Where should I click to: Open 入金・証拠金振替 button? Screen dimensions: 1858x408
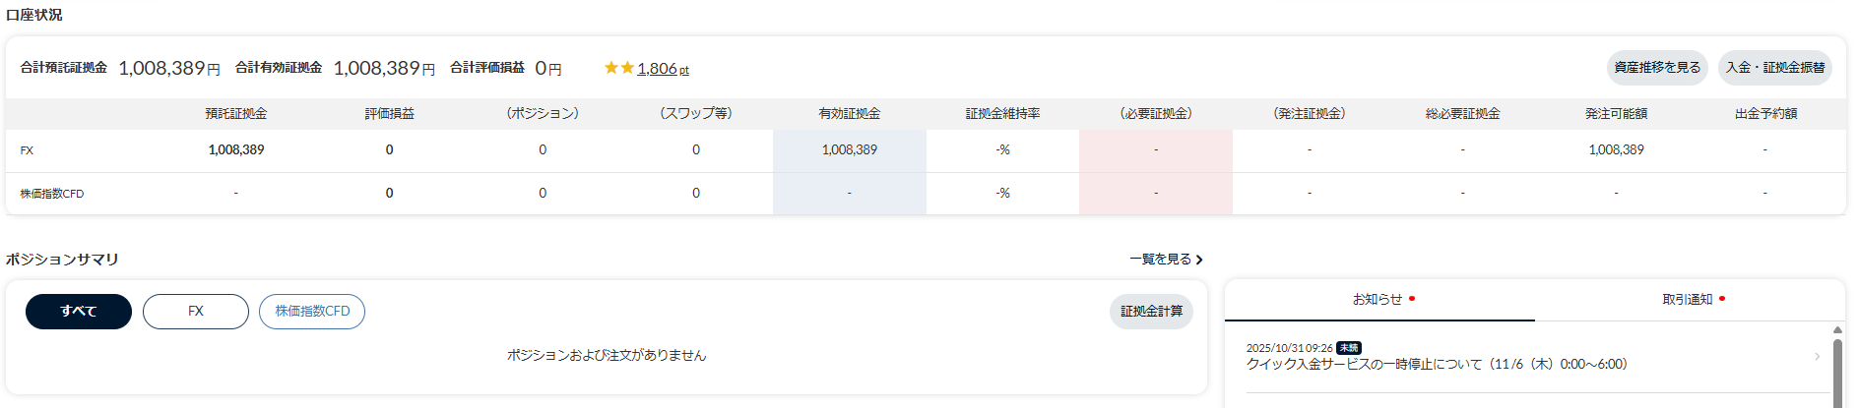pos(1774,68)
